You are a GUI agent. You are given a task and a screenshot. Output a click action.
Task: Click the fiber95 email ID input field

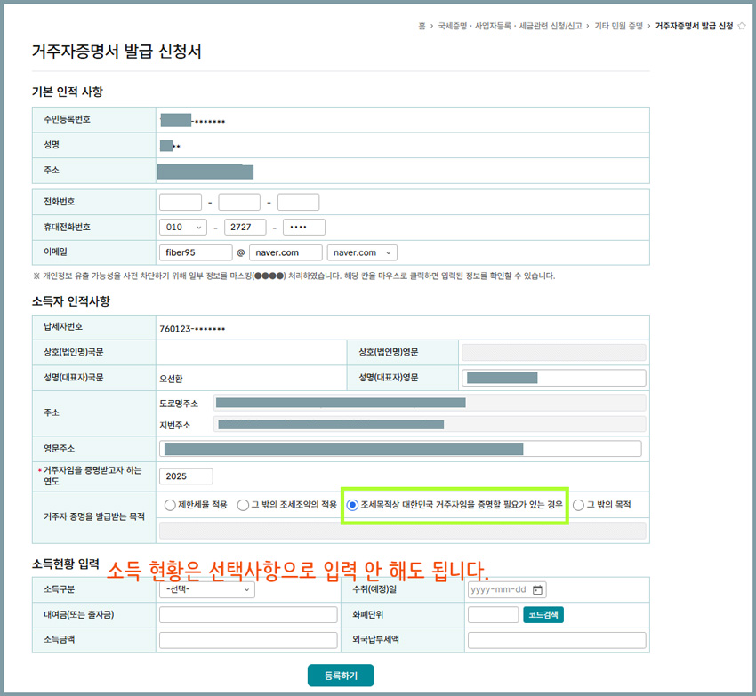(195, 252)
